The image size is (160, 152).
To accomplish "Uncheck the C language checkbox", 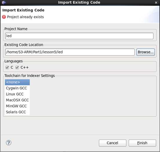I will point(7,67).
